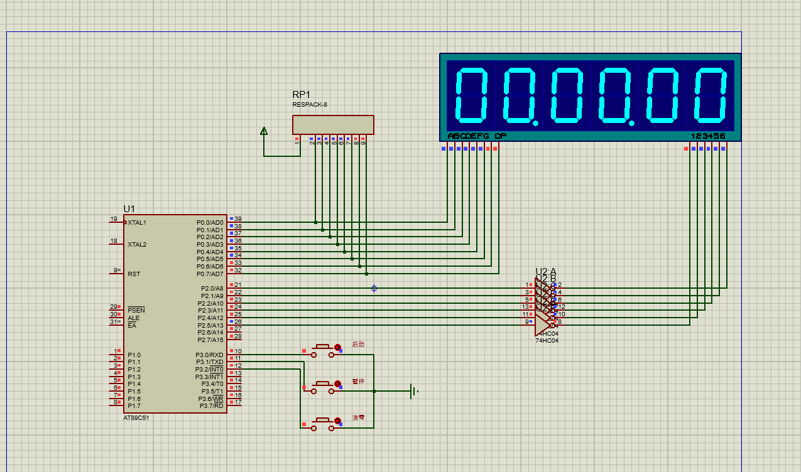Click the 清零 text label

(358, 417)
